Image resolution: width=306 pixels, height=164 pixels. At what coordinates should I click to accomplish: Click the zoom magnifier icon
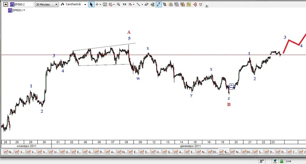click(119, 5)
